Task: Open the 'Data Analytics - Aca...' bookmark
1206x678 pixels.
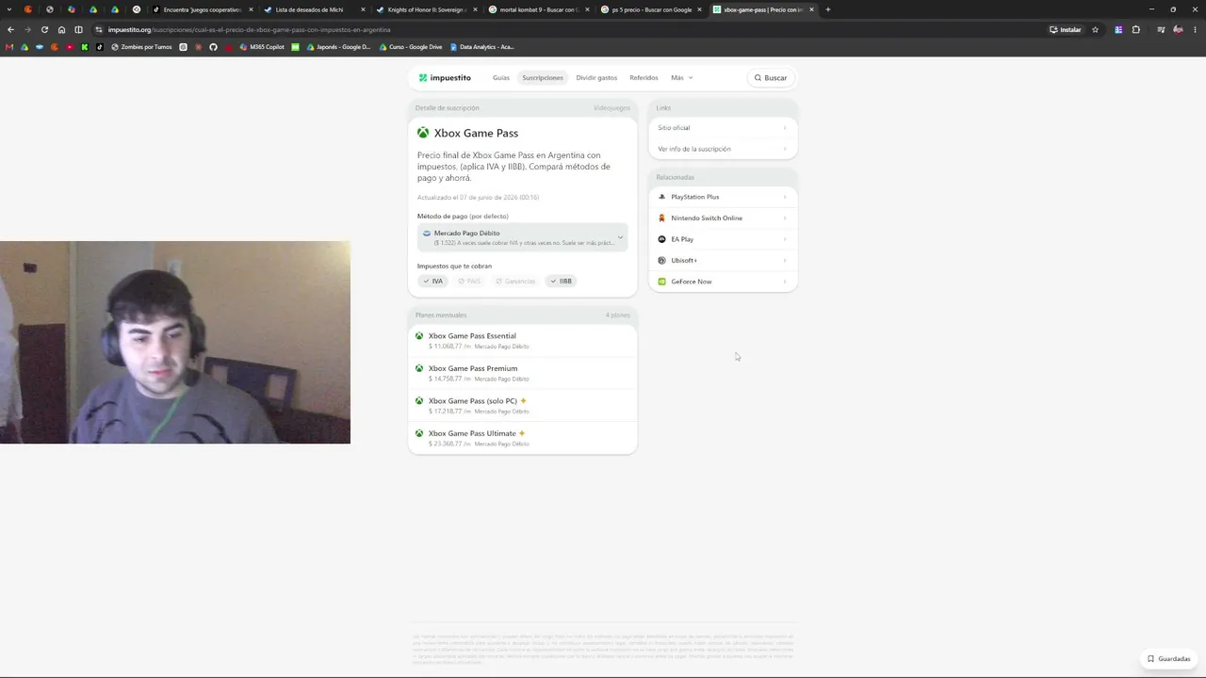Action: [x=481, y=47]
